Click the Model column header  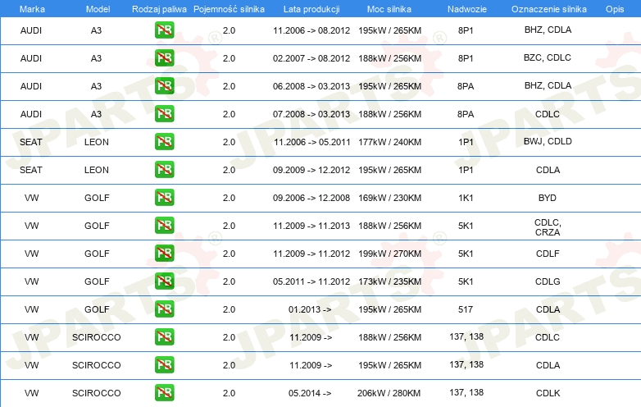click(97, 8)
